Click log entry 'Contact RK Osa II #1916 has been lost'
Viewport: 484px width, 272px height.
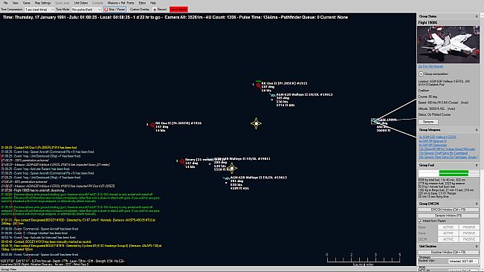point(39,148)
